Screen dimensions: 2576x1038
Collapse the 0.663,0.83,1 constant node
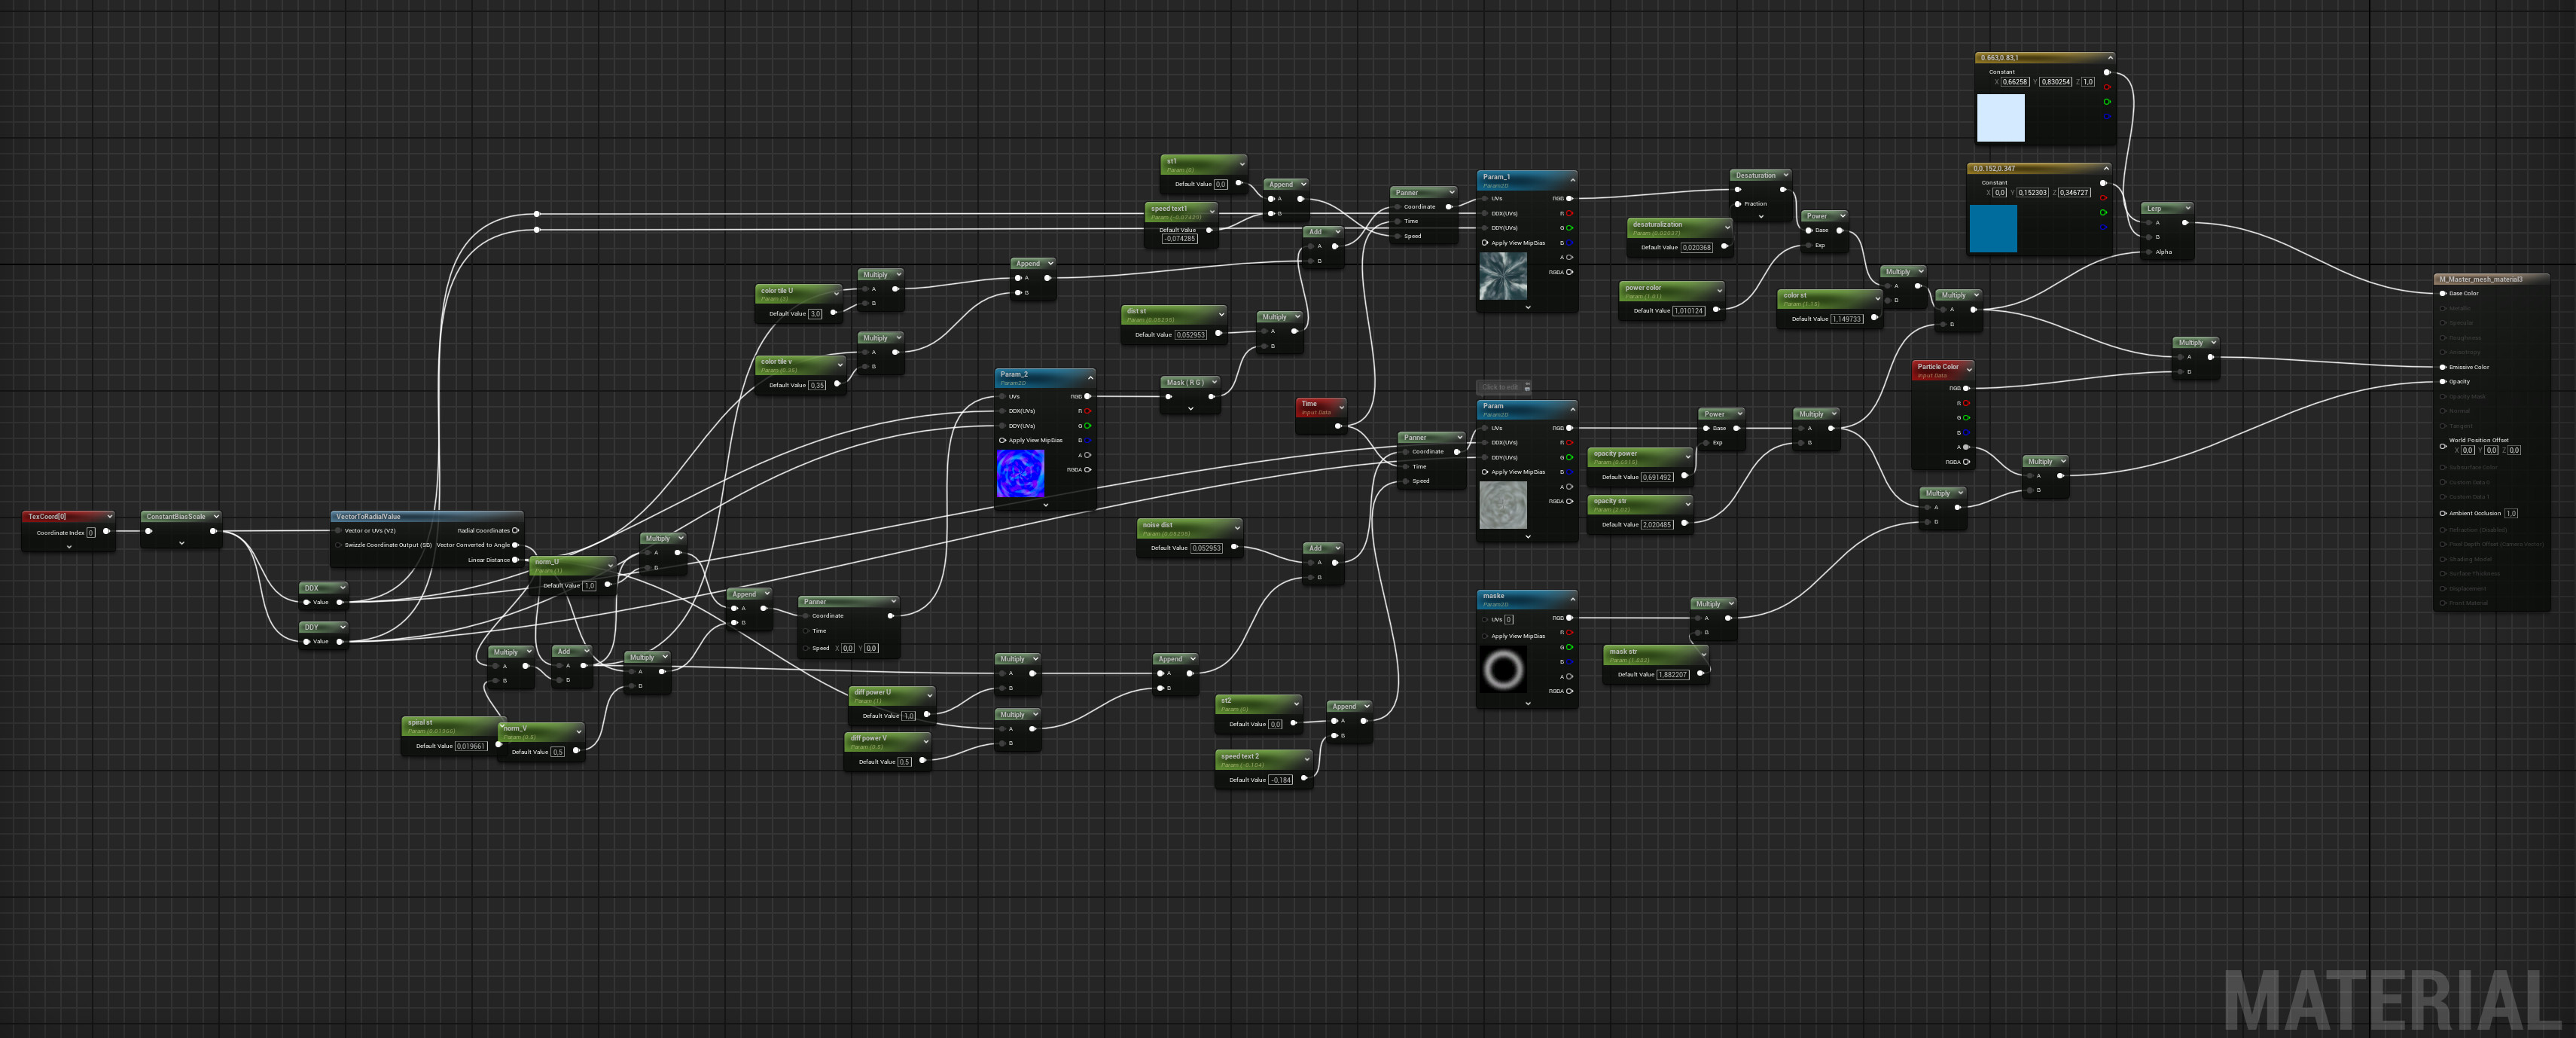click(x=2110, y=57)
